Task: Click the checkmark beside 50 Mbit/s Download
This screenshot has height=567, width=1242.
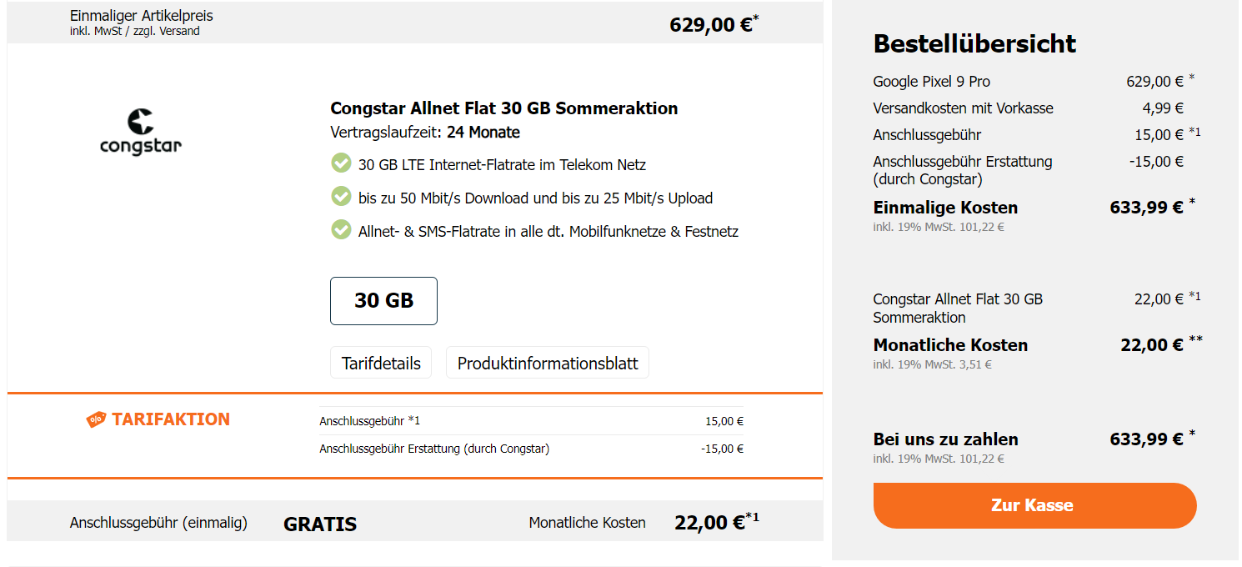Action: 341,197
